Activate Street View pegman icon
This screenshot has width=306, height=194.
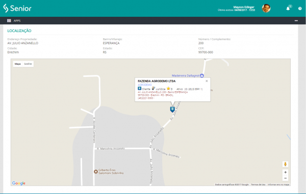pyautogui.click(x=285, y=164)
